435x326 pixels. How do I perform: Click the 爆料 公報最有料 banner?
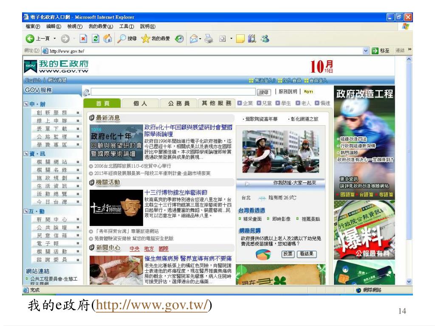pos(364,230)
